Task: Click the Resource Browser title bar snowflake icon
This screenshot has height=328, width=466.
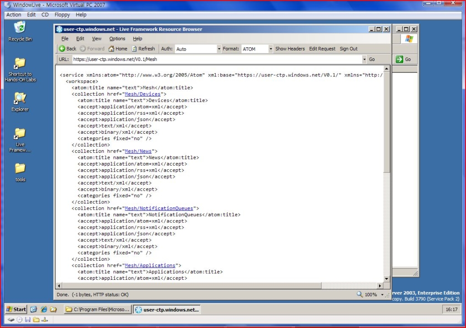Action: pyautogui.click(x=60, y=29)
